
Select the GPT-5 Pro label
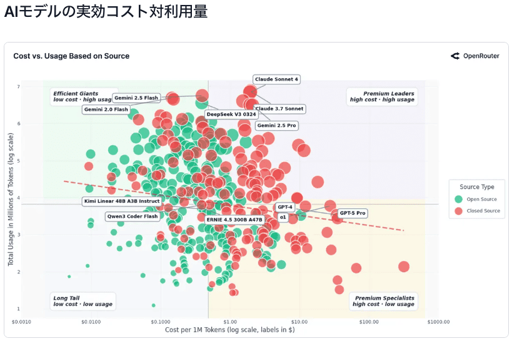[352, 213]
